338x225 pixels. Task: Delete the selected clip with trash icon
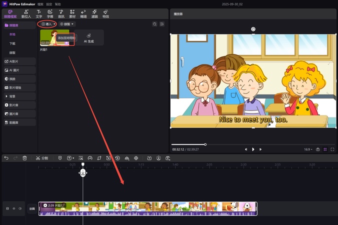(x=24, y=158)
